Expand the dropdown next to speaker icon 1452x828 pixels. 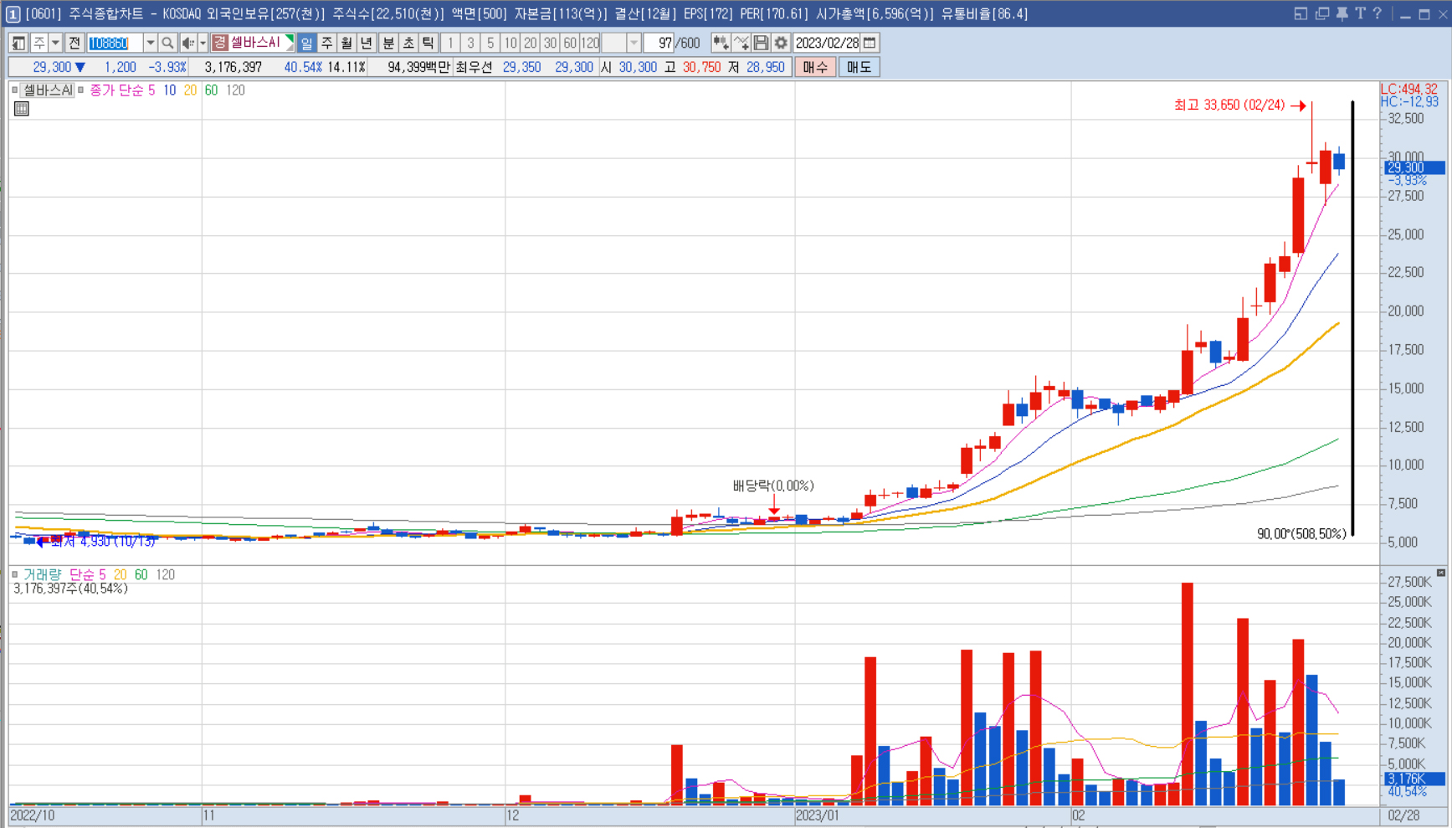203,43
